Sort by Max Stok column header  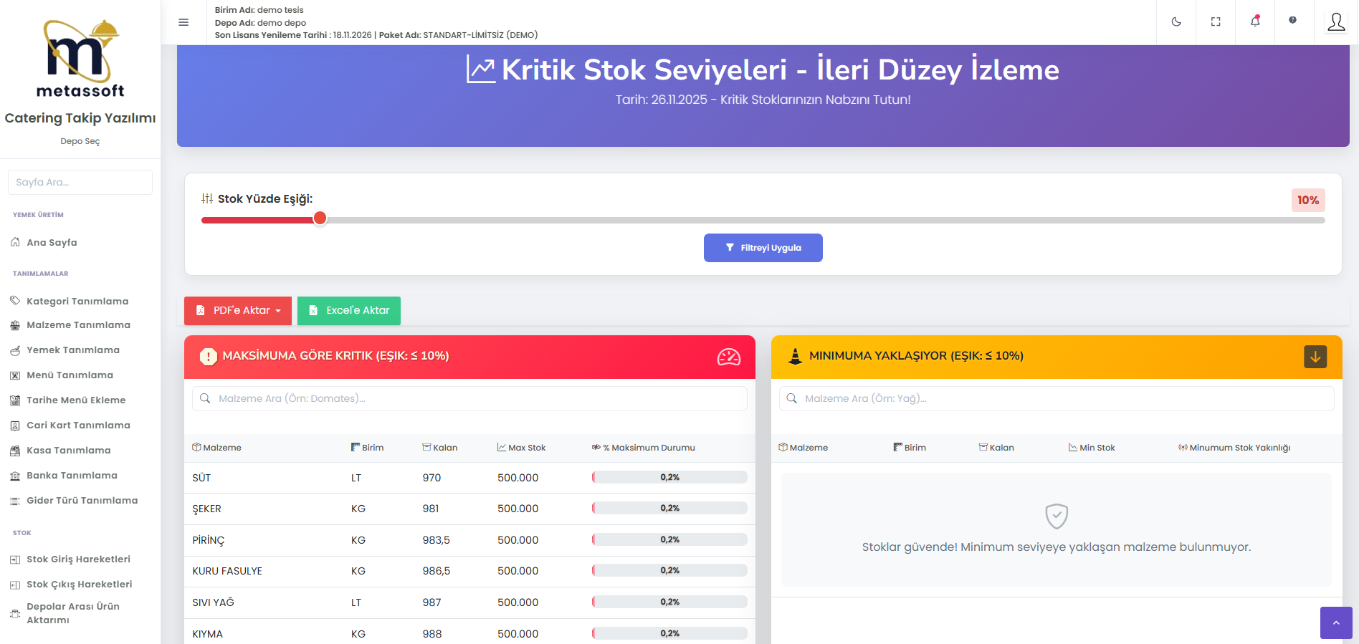pyautogui.click(x=526, y=448)
